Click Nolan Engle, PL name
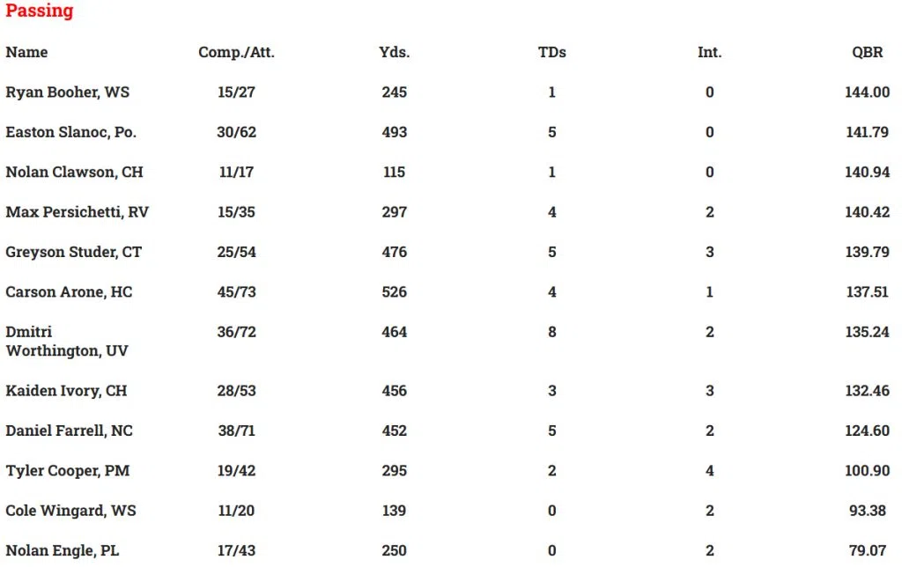902x567 pixels. (62, 550)
